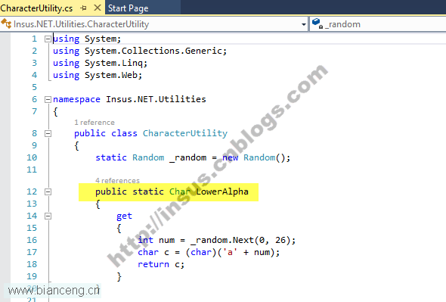The image size is (446, 302).
Task: Open the '1 reference' CodeLens link
Action: tap(94, 123)
